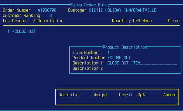Click the Description 2 label
The width and height of the screenshot is (183, 111).
87,68
